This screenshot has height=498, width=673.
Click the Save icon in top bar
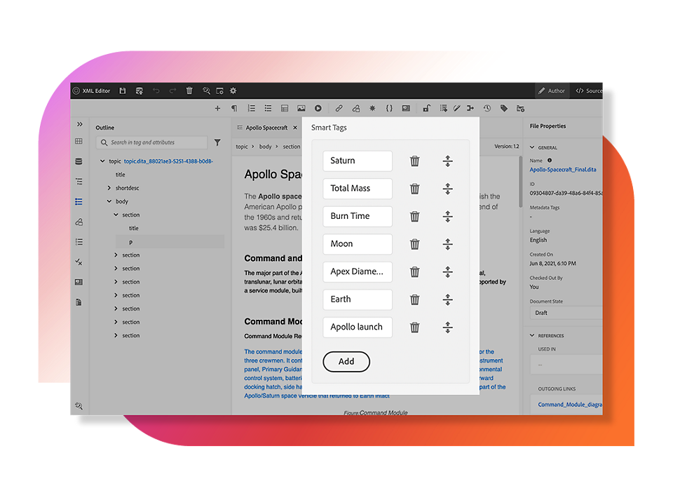point(122,90)
